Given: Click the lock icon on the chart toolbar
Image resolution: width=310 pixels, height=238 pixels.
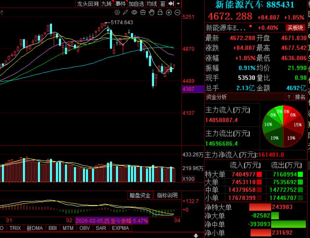Looking at the screenshot, I should (160, 12).
